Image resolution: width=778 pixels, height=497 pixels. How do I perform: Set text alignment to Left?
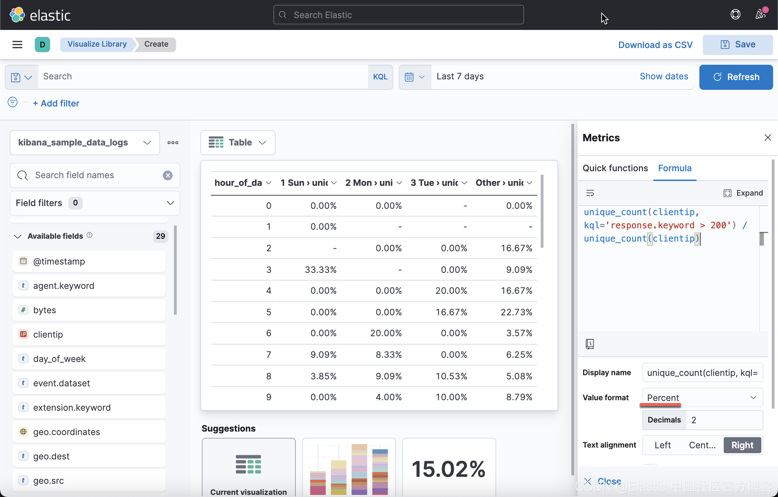(x=662, y=445)
